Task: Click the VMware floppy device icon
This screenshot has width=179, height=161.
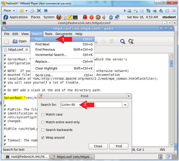Action: pyautogui.click(x=142, y=11)
